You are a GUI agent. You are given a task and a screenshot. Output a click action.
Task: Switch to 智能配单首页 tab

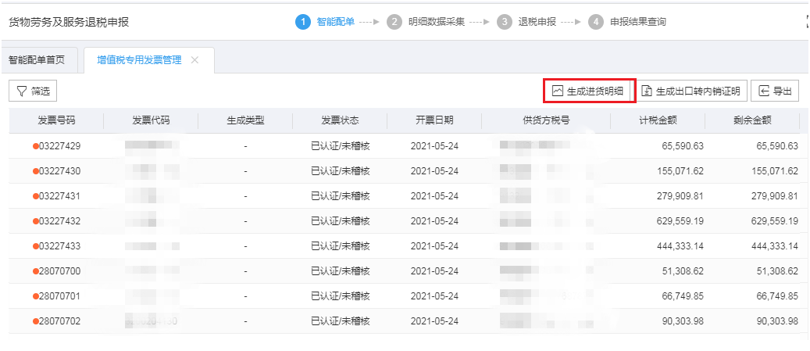pyautogui.click(x=37, y=60)
